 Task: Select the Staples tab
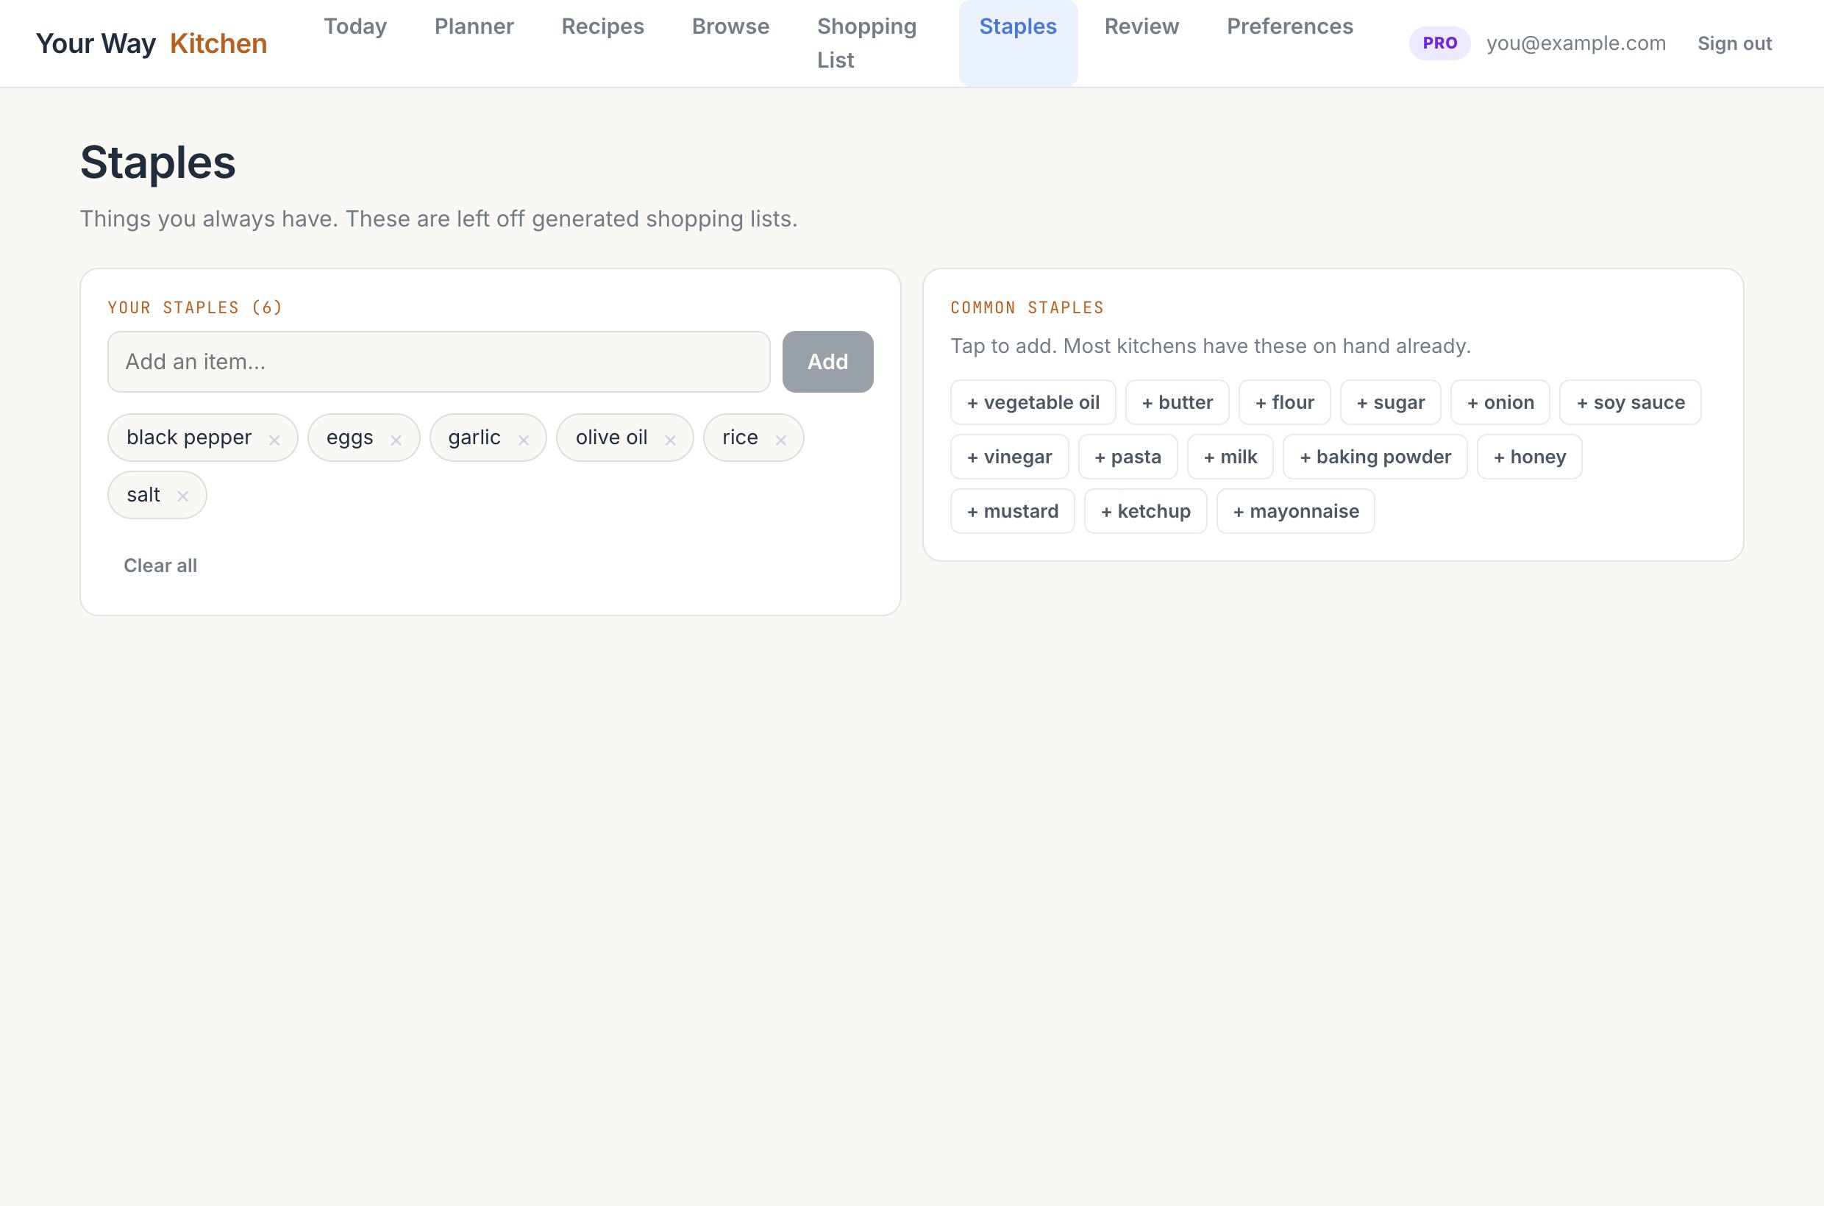pyautogui.click(x=1018, y=43)
